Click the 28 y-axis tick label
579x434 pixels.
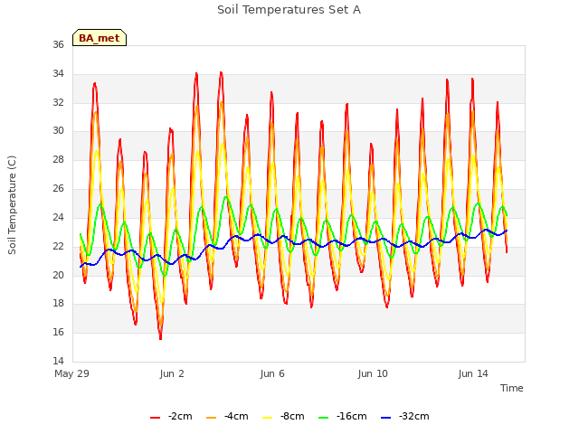[58, 159]
